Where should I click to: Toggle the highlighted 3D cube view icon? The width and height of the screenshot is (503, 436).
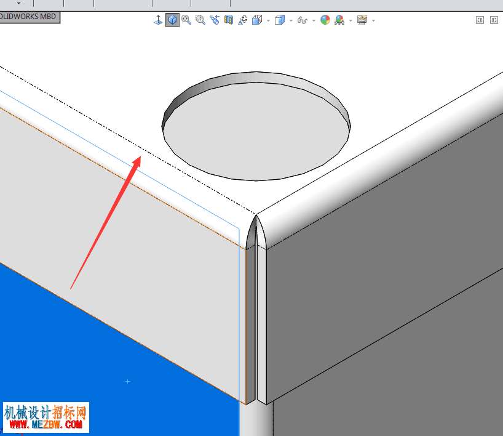[172, 20]
